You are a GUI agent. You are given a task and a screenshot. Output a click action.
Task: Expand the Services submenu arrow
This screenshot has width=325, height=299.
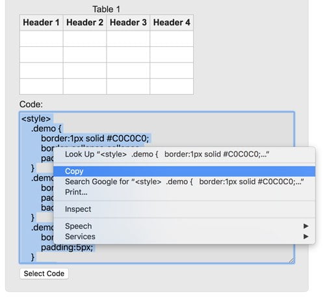click(305, 237)
